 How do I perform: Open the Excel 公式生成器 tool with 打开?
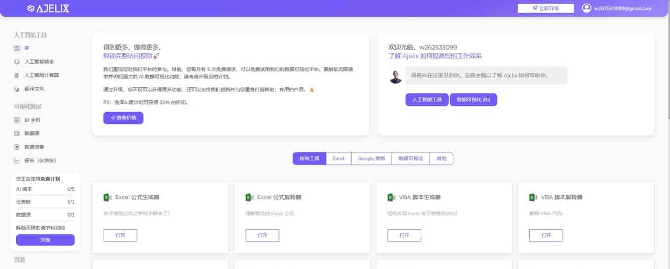click(x=120, y=236)
